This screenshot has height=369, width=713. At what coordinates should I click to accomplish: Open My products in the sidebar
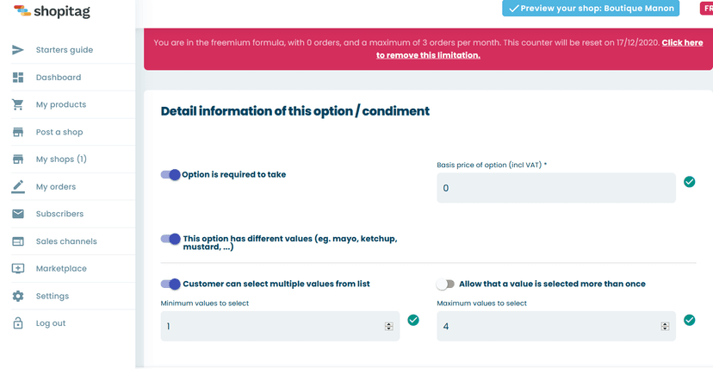click(x=61, y=104)
